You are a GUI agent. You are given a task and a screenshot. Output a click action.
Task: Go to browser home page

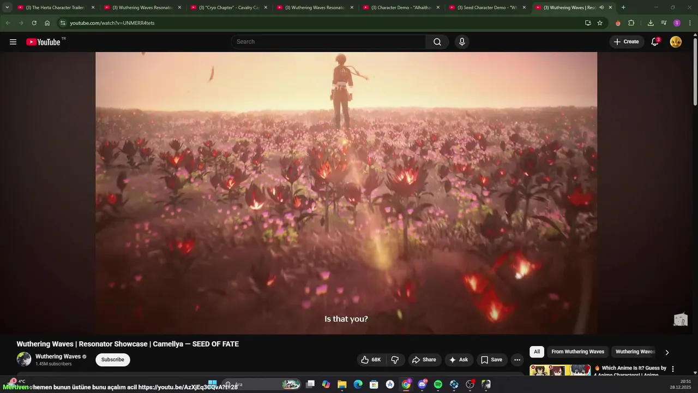pos(47,23)
